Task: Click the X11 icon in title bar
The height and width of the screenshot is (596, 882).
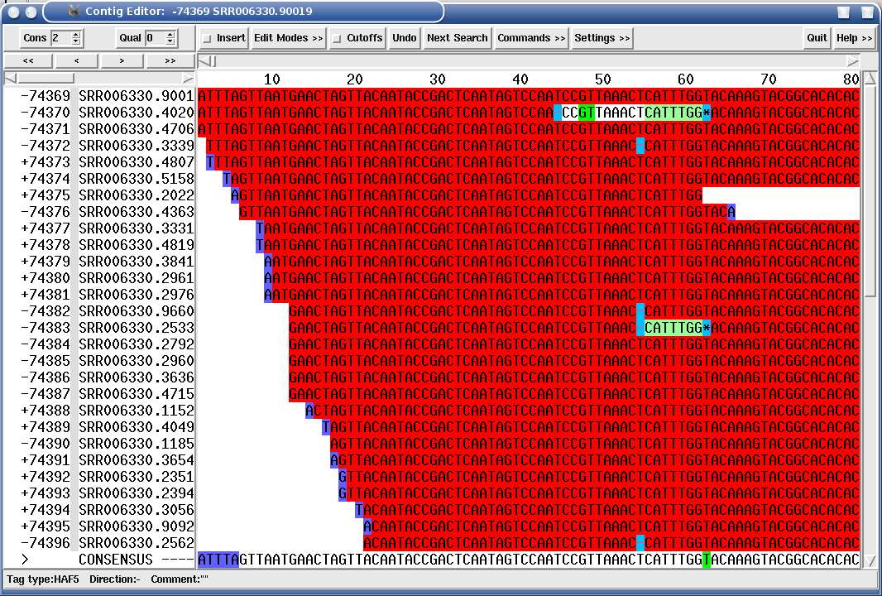Action: click(73, 11)
